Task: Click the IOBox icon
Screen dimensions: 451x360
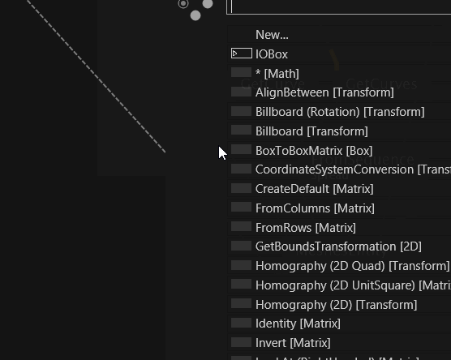Action: [242, 54]
